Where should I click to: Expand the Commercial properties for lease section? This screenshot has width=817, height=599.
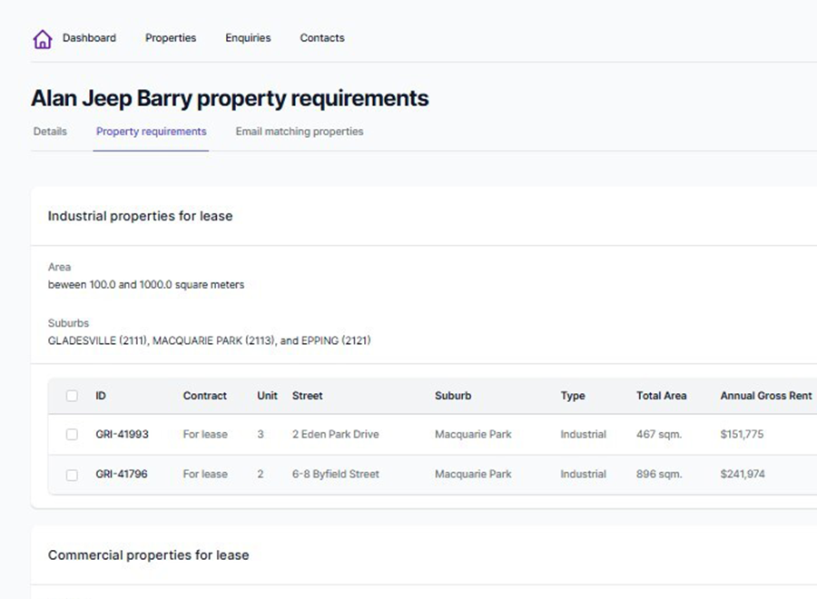pyautogui.click(x=149, y=555)
